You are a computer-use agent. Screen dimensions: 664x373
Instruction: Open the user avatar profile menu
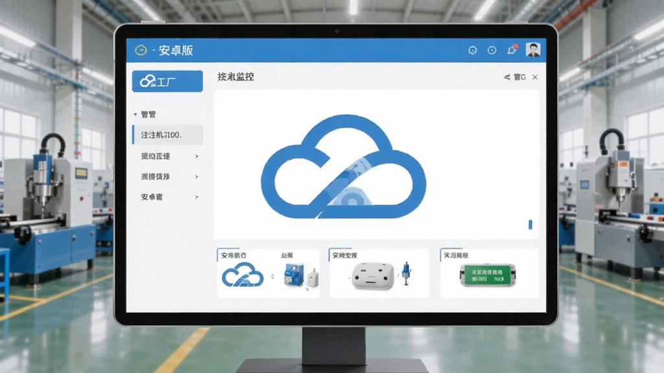[533, 50]
